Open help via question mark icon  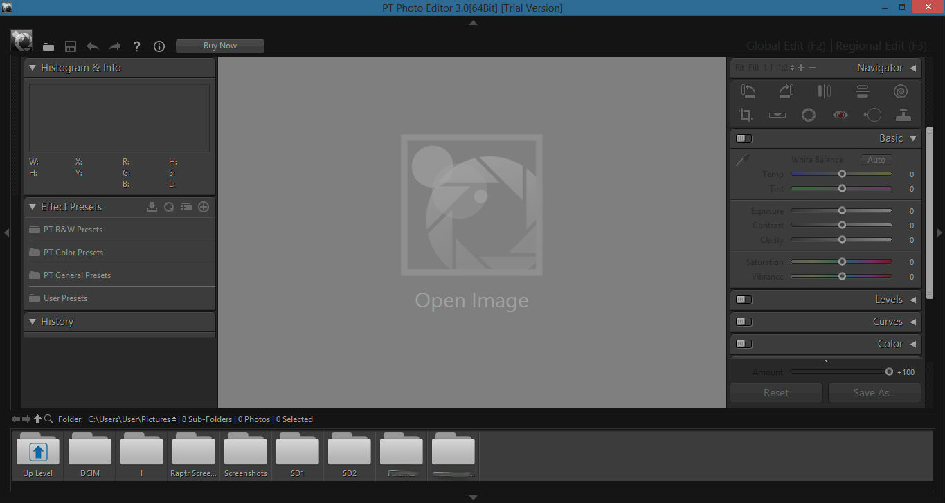137,46
